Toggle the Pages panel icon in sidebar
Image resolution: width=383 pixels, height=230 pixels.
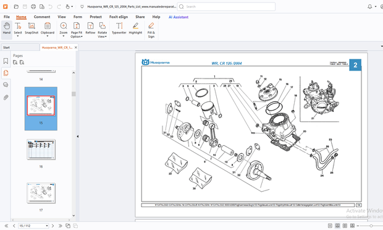click(x=6, y=73)
